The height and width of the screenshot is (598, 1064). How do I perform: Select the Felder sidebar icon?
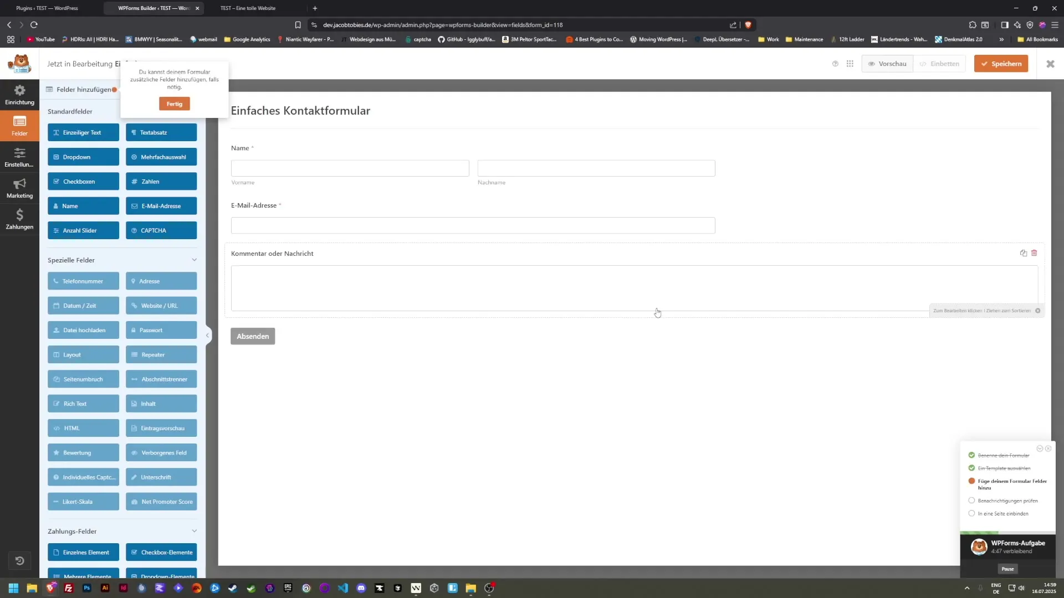(x=19, y=126)
